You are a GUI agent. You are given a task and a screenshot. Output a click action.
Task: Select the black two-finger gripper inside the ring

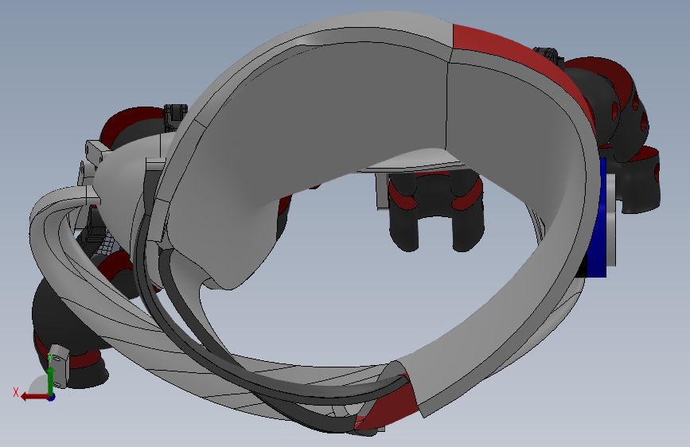(435, 212)
